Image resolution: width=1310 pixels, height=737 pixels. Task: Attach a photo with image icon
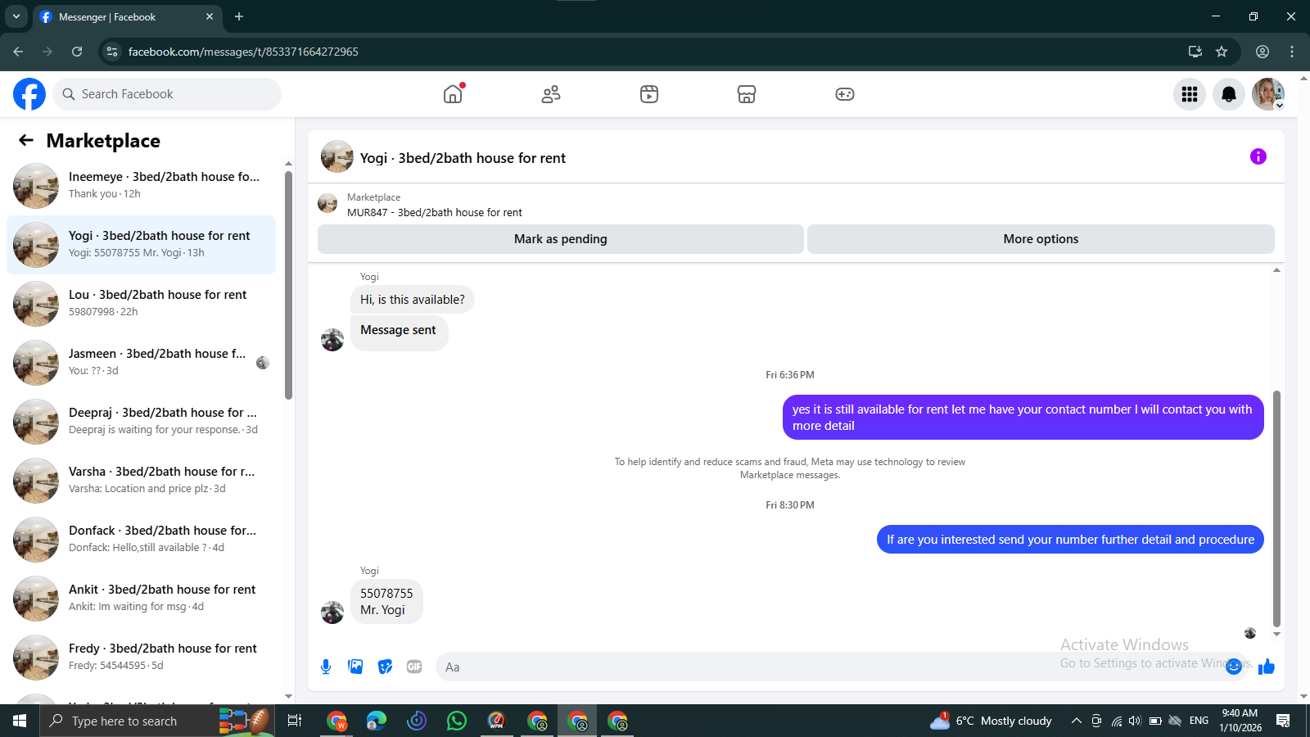pos(355,667)
